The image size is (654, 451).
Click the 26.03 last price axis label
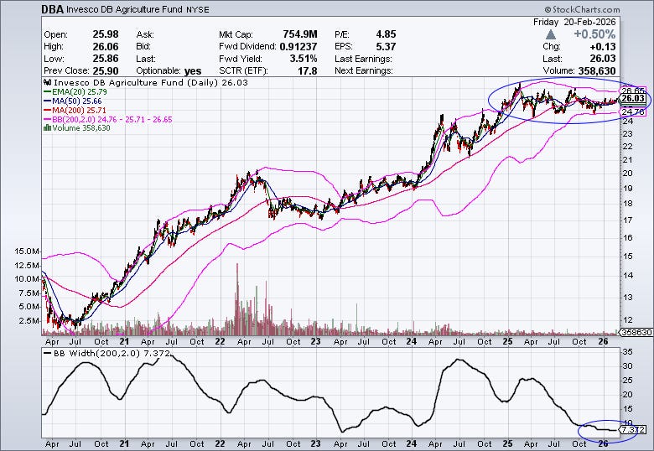coord(633,98)
